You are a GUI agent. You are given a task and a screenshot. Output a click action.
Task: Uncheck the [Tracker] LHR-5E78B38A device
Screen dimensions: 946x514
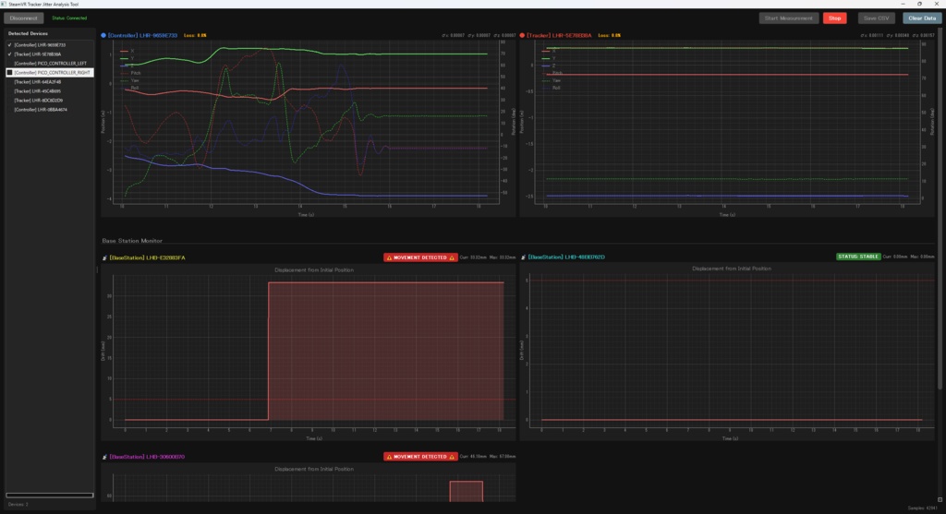[x=9, y=54]
